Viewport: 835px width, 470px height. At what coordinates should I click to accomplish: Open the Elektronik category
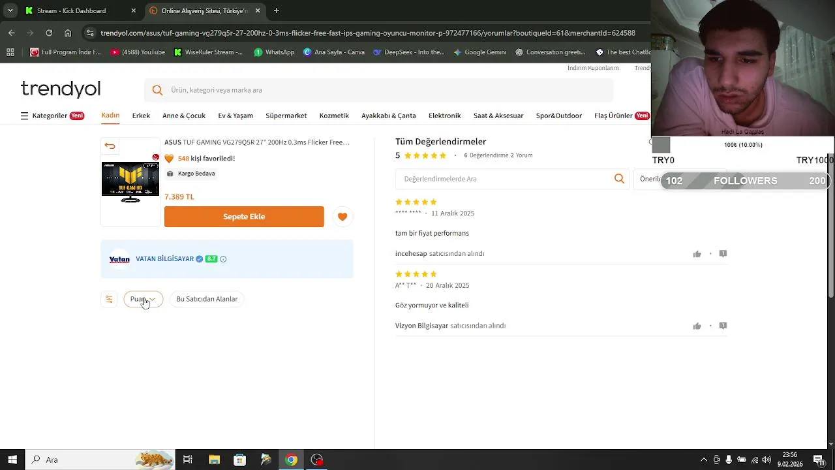(444, 116)
